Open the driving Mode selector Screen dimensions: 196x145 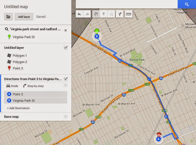point(12,86)
